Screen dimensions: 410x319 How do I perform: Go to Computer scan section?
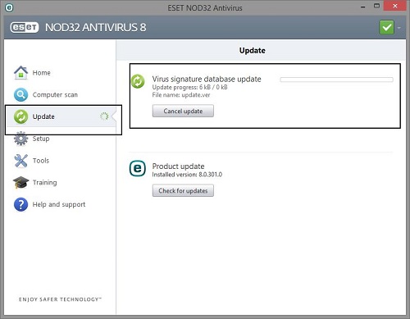tap(55, 94)
